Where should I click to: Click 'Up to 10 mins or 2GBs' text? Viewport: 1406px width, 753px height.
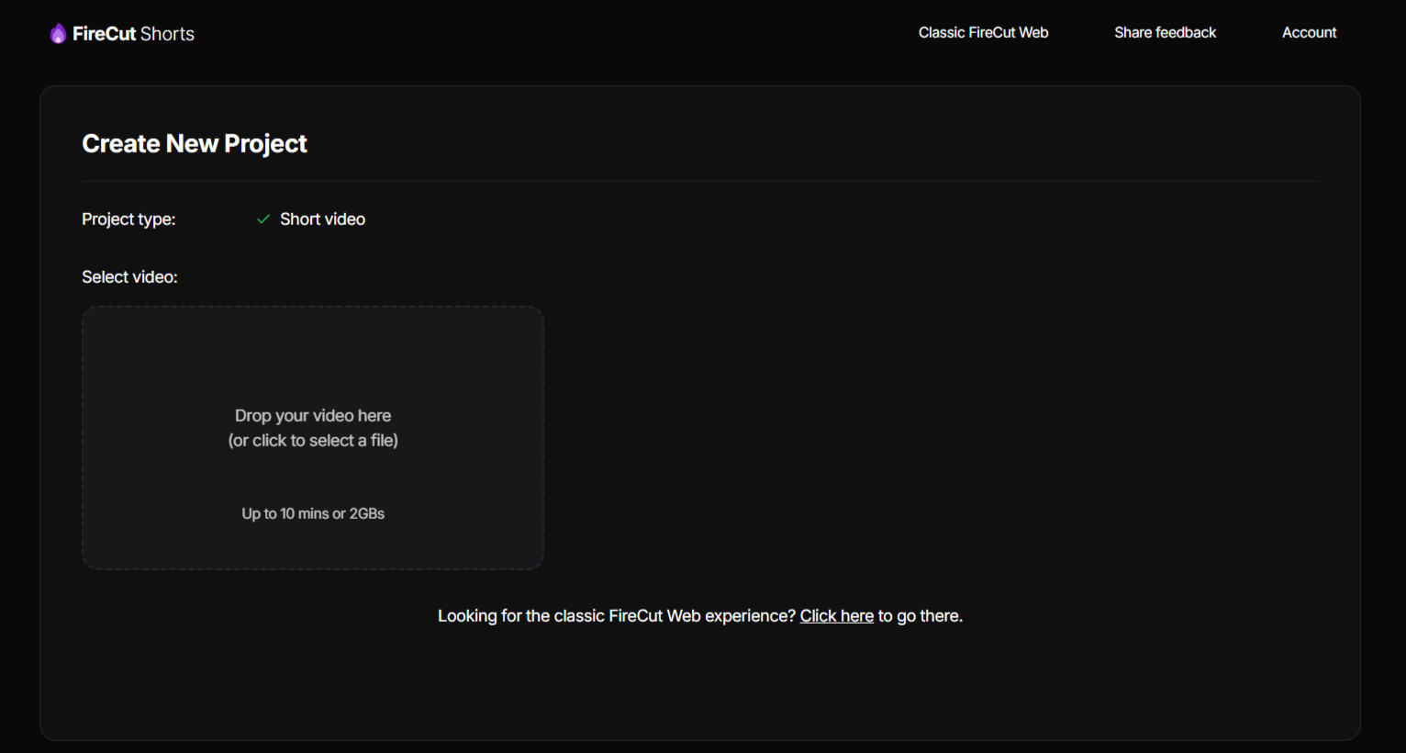pyautogui.click(x=313, y=513)
